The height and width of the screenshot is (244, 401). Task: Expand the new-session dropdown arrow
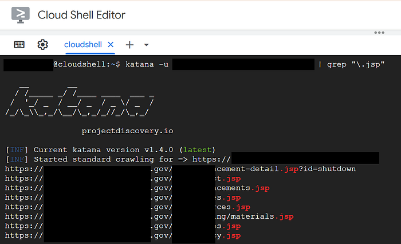pyautogui.click(x=146, y=45)
